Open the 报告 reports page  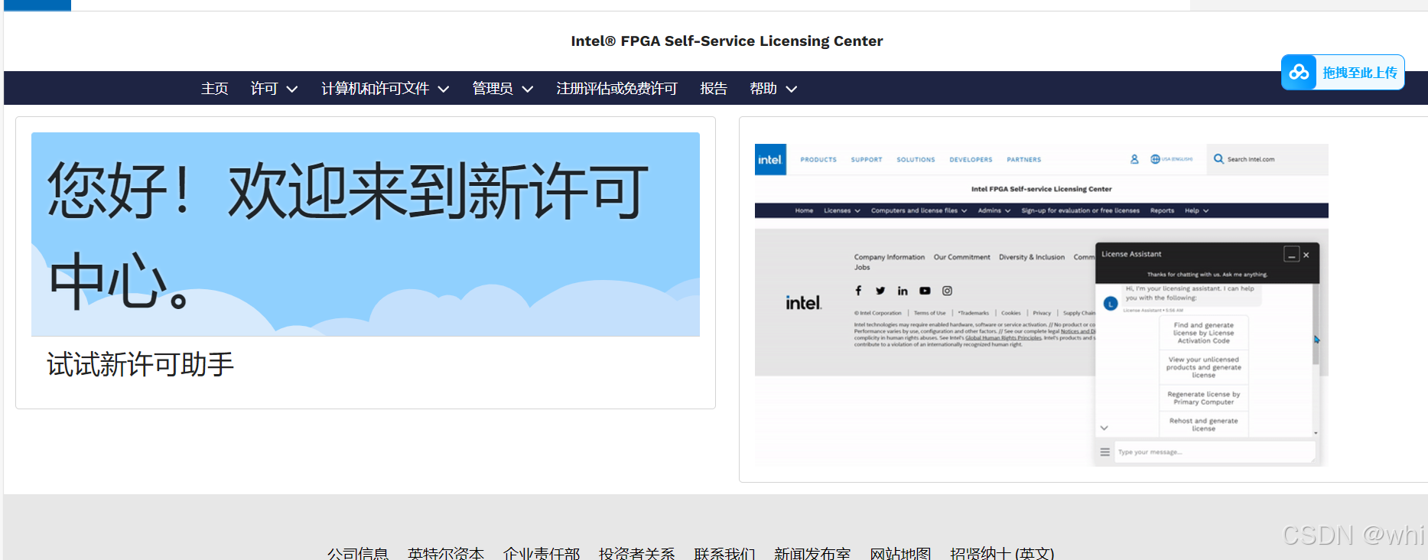[714, 89]
